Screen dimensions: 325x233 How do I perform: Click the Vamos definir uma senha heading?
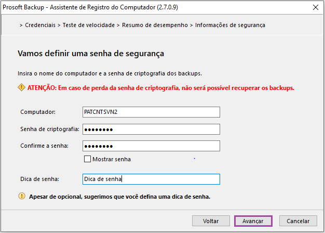[x=91, y=54]
